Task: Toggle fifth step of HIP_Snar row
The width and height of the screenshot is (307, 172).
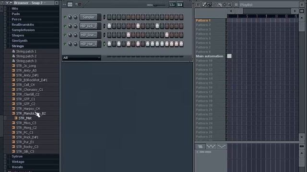Action: click(129, 35)
